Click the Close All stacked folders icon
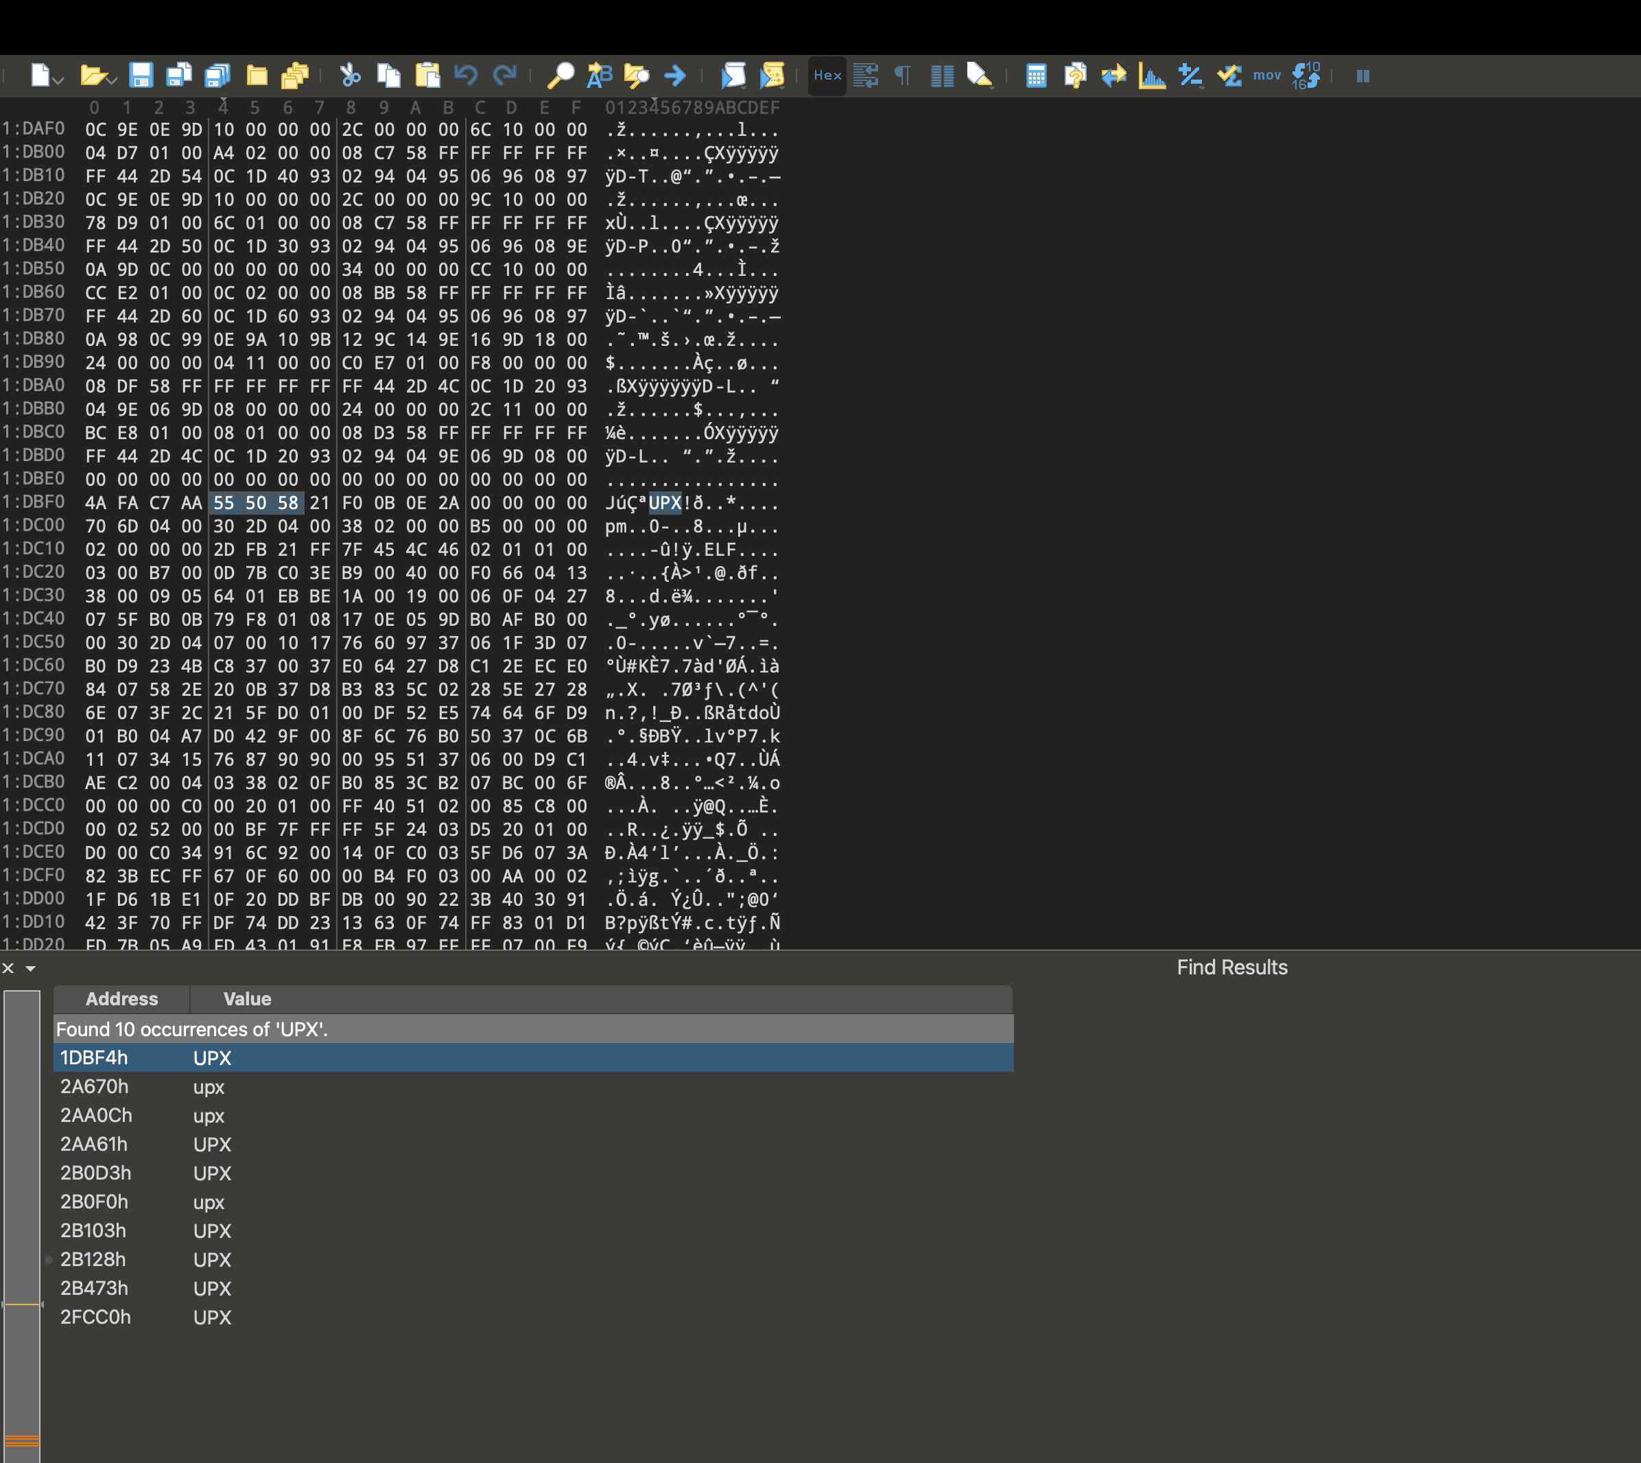This screenshot has width=1641, height=1463. pos(295,75)
